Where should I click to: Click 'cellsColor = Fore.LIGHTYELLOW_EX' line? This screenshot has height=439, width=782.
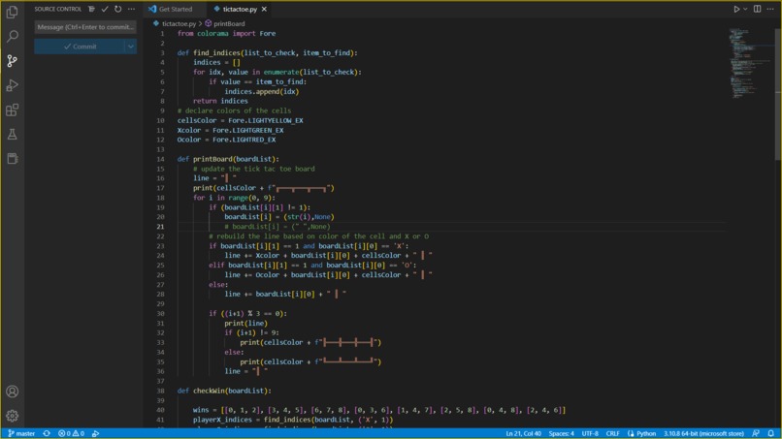(x=240, y=120)
